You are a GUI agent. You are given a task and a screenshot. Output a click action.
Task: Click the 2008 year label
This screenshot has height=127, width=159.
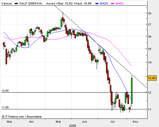(x=72, y=126)
